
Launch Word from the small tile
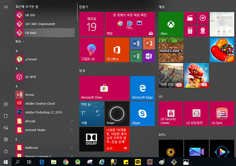coord(136,43)
